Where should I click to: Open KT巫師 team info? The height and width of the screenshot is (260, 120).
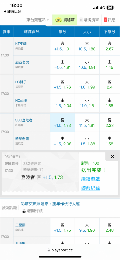21,44
